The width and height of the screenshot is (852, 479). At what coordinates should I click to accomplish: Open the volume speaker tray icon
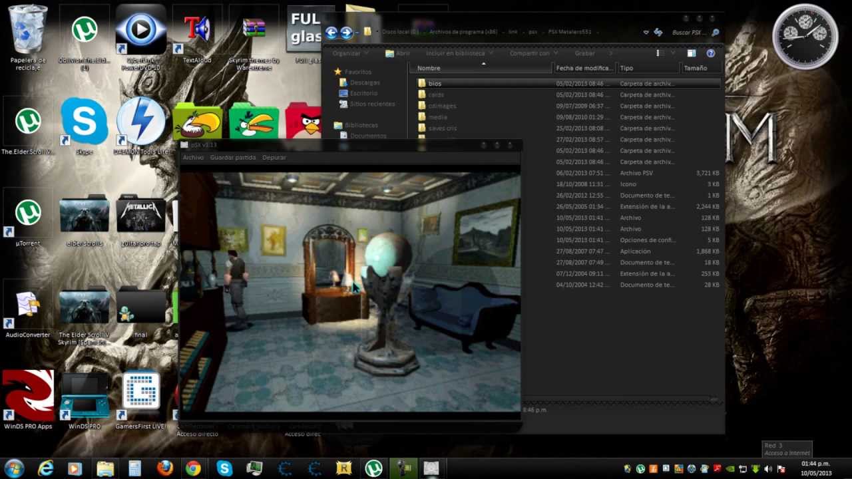pos(767,468)
